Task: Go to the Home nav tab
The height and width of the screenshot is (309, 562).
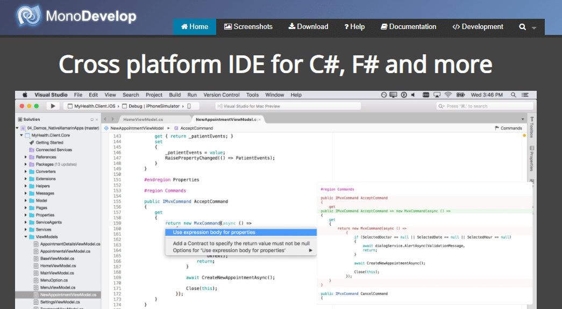Action: point(195,27)
